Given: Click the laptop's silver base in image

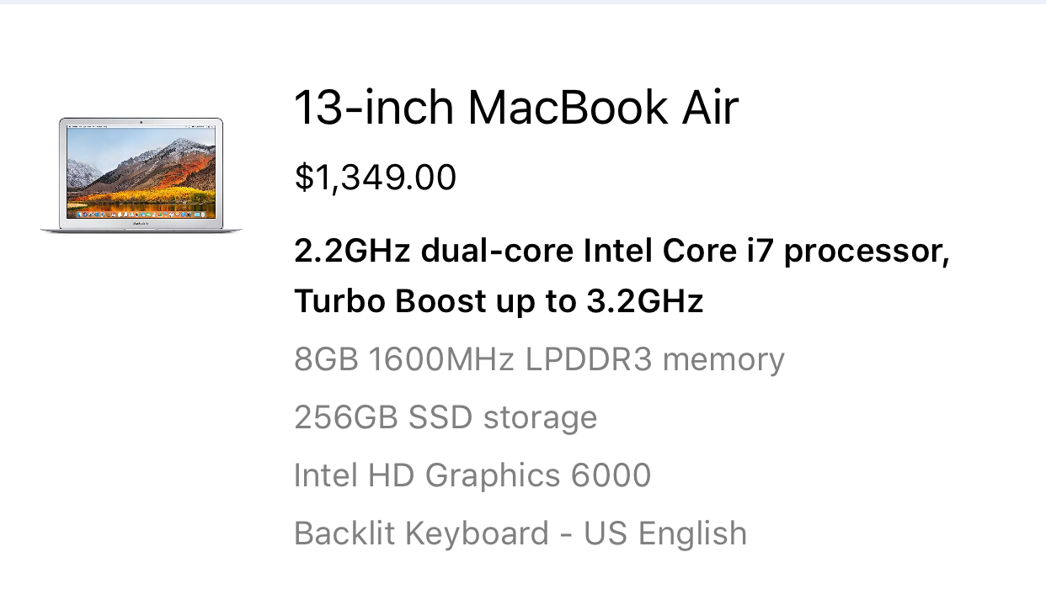Looking at the screenshot, I should 141,228.
